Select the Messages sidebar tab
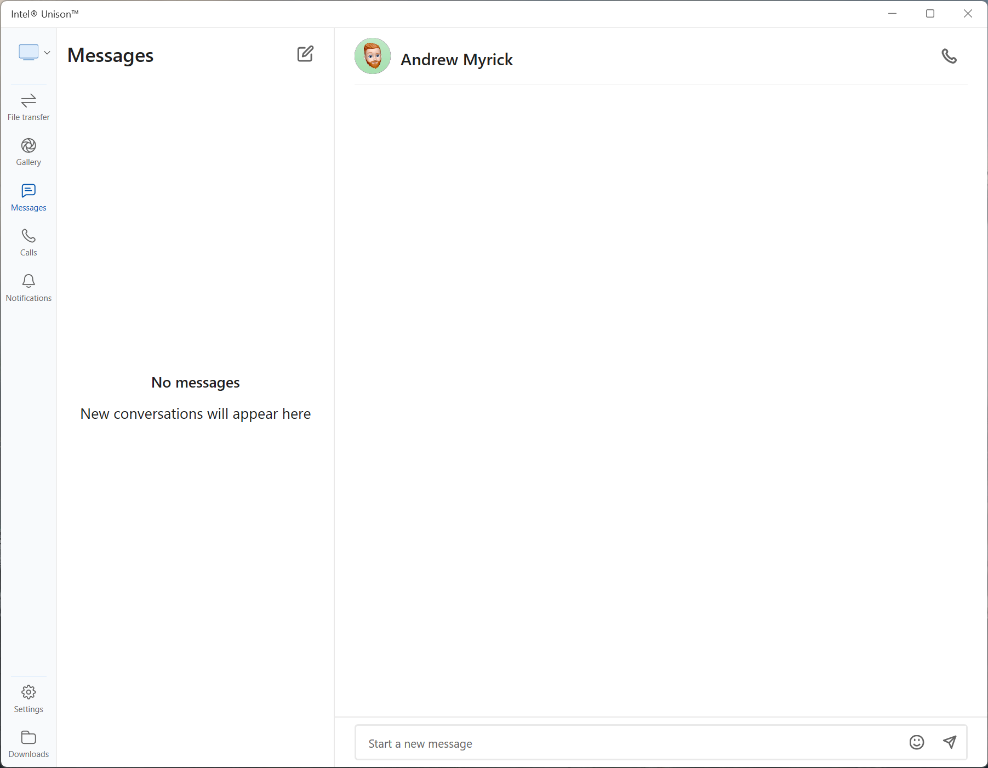 [28, 197]
